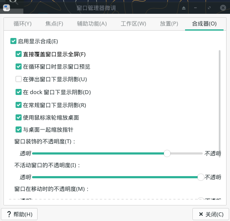Select the 辅助功能(A) tab
Viewport: 230px width, 221px height.
coord(92,24)
